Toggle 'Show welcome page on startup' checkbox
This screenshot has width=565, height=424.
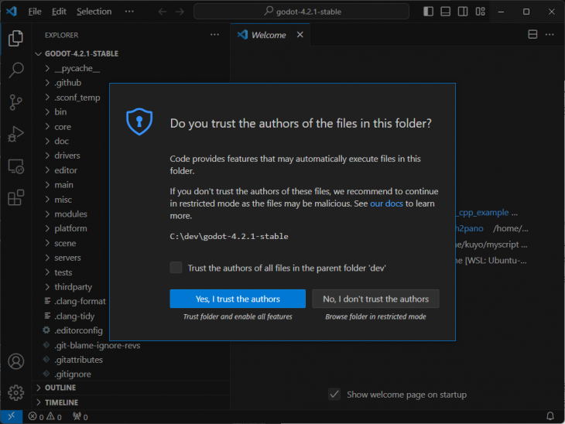pyautogui.click(x=334, y=395)
